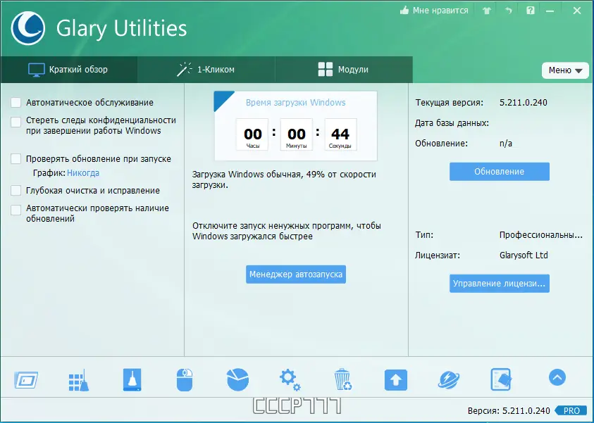Click the Обновление button
This screenshot has width=594, height=423.
click(499, 171)
